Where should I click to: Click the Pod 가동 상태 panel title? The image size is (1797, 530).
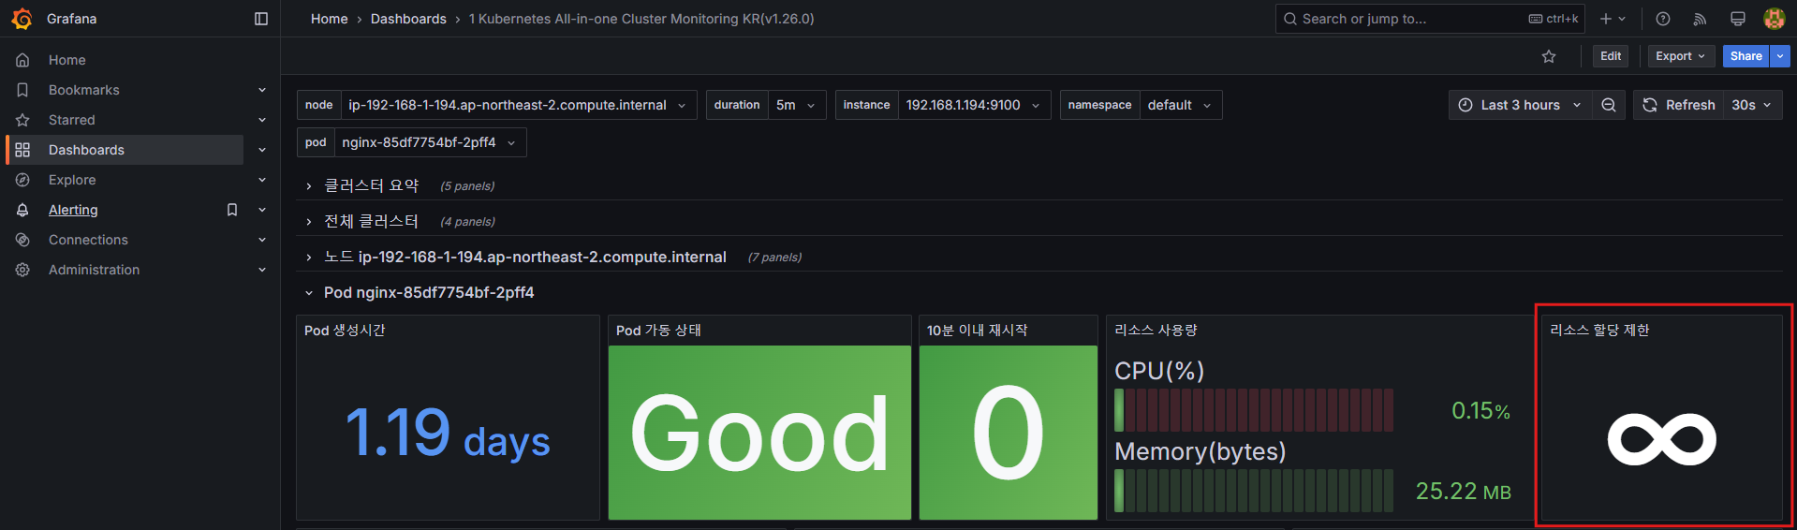tap(658, 330)
